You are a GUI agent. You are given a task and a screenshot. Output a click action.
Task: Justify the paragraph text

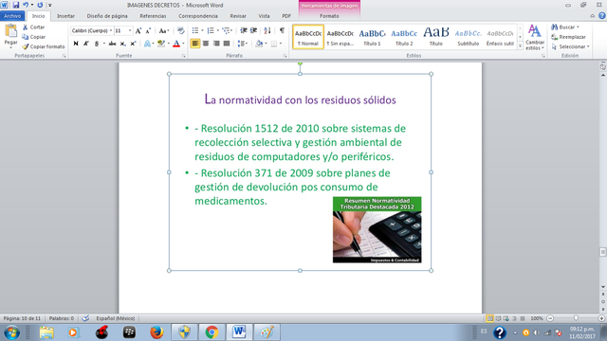227,44
